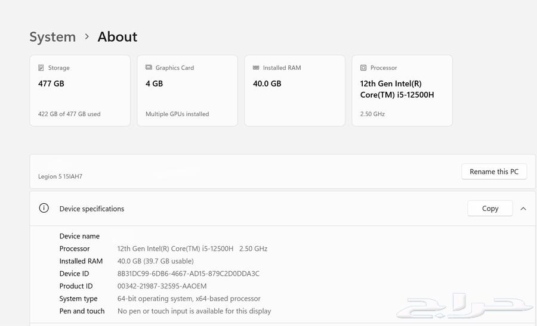Click the Device specifications heading
This screenshot has width=537, height=326.
92,209
